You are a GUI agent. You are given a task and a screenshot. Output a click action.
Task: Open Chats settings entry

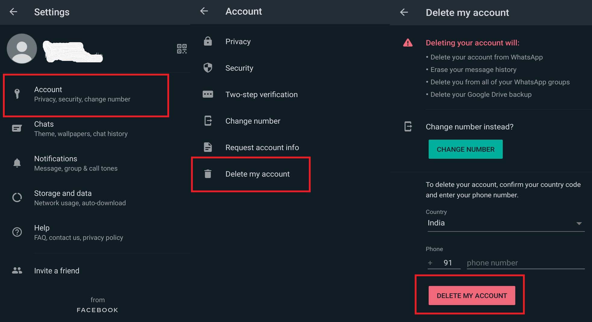click(x=95, y=129)
